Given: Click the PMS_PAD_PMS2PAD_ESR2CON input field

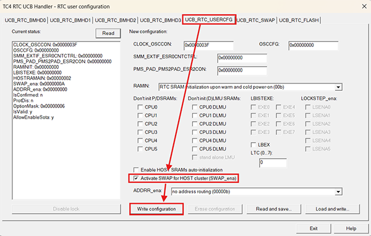Looking at the screenshot, I should click(x=242, y=70).
